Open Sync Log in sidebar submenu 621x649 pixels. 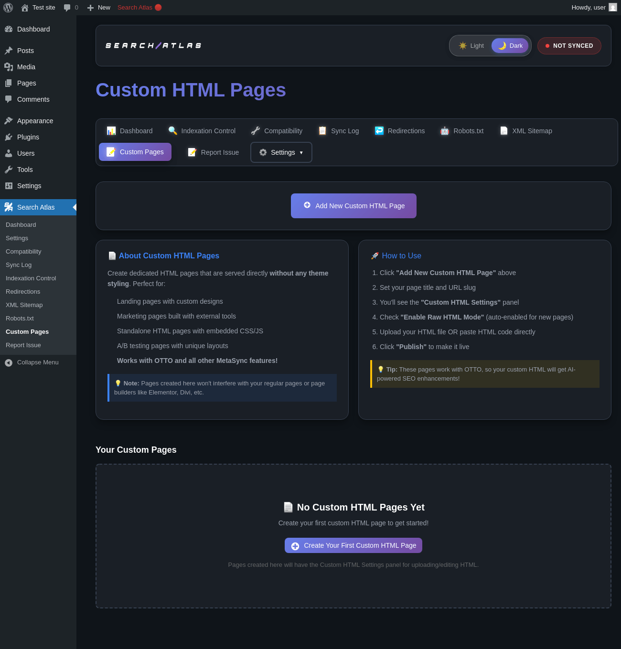click(19, 265)
